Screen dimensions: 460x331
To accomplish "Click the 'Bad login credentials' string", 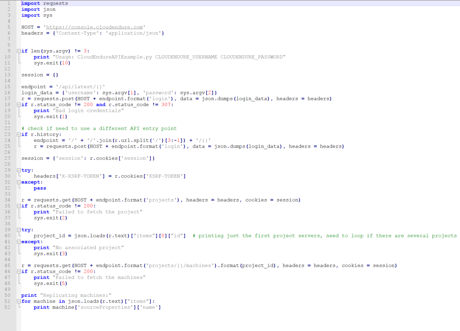I will (88, 111).
